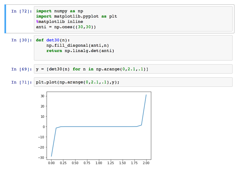238x173 pixels.
Task: Select the In [71] prompt label
Action: [x=21, y=82]
